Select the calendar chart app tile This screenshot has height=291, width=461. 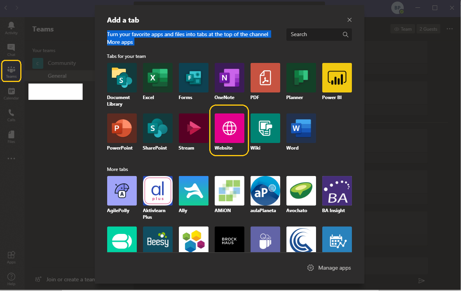(x=337, y=239)
